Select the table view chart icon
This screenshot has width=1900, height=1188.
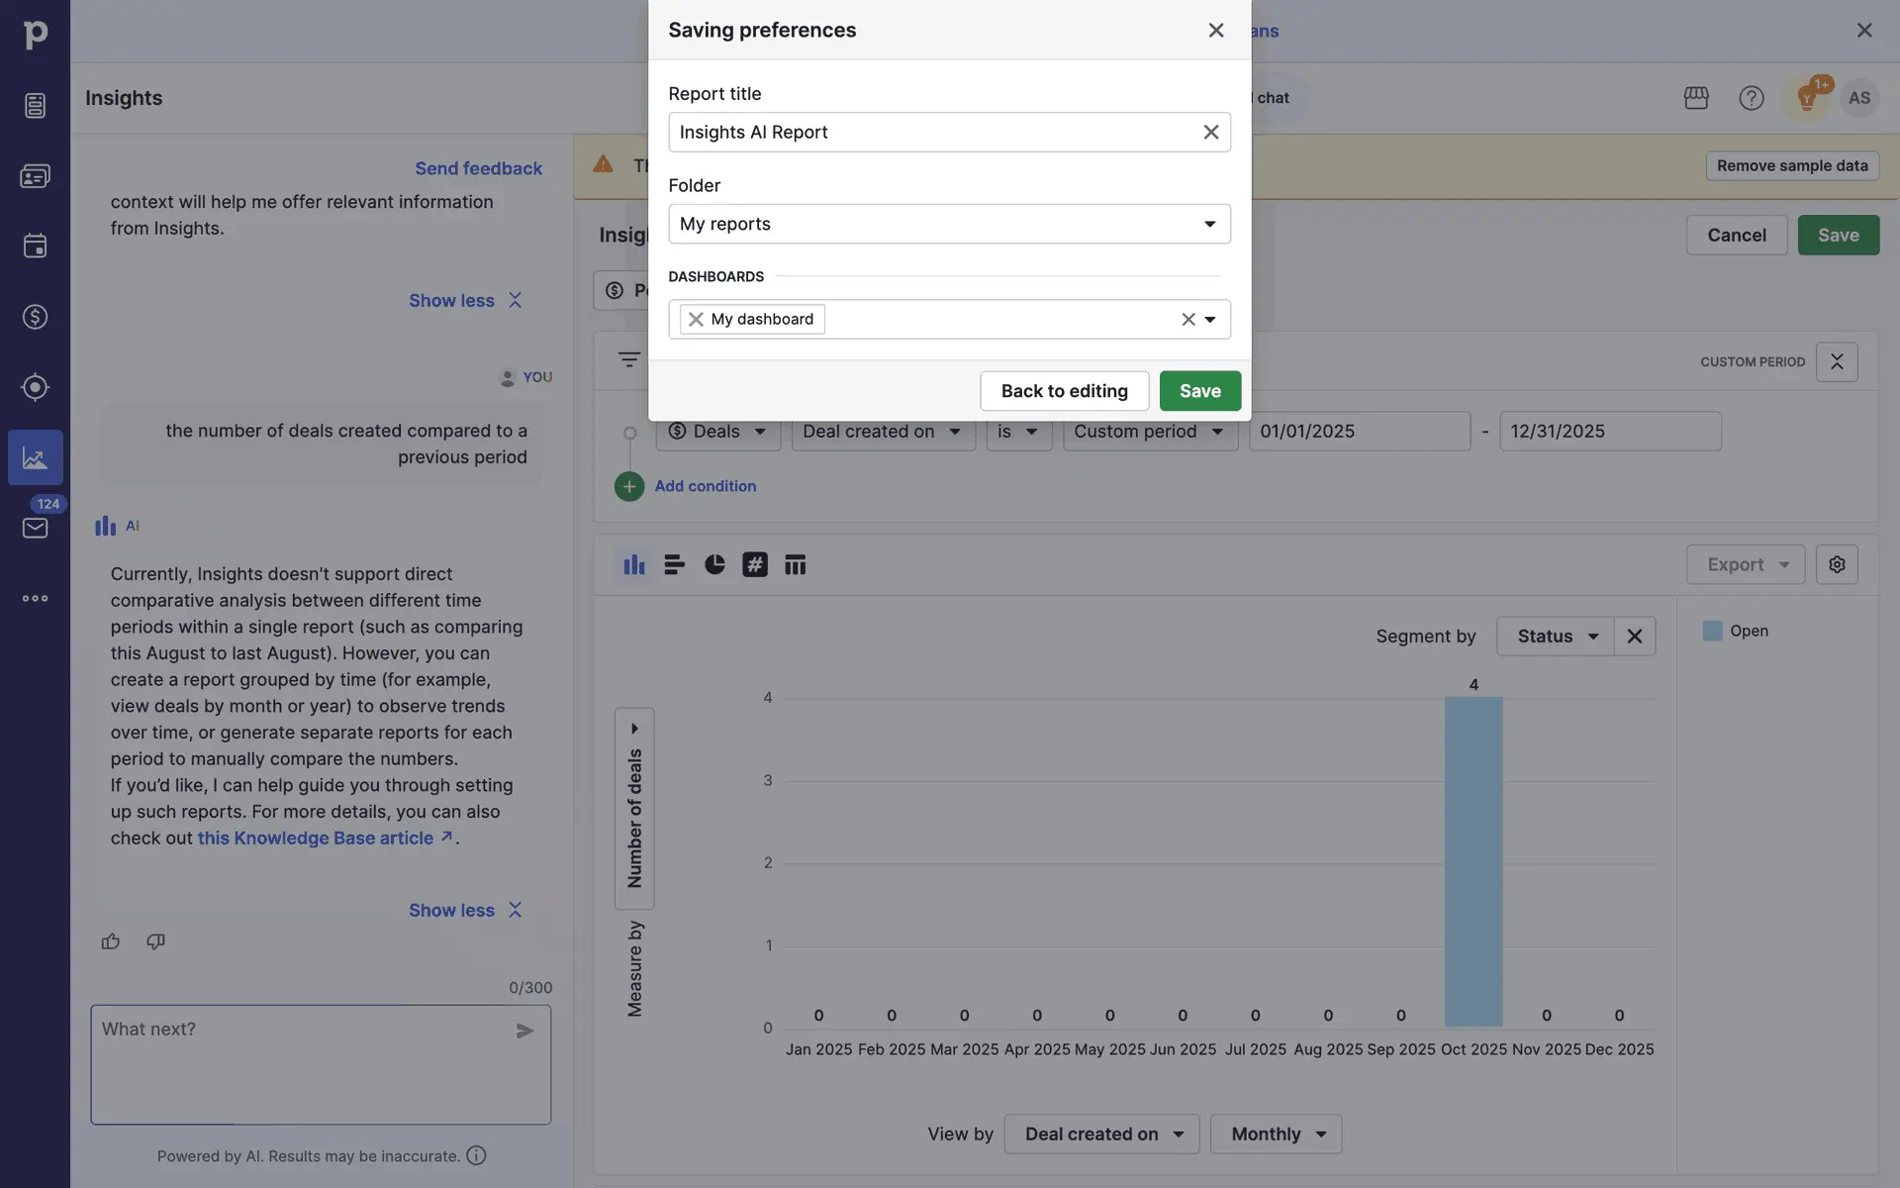(795, 564)
